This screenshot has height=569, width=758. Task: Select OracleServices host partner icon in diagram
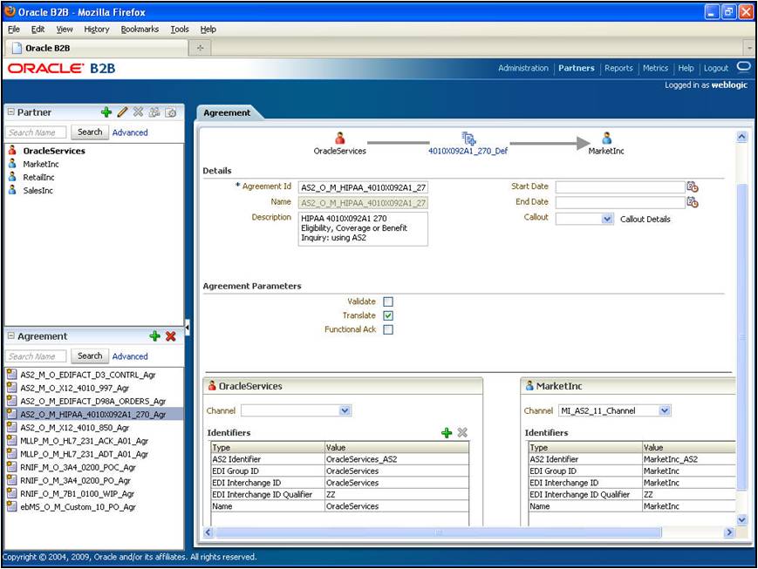(x=340, y=139)
